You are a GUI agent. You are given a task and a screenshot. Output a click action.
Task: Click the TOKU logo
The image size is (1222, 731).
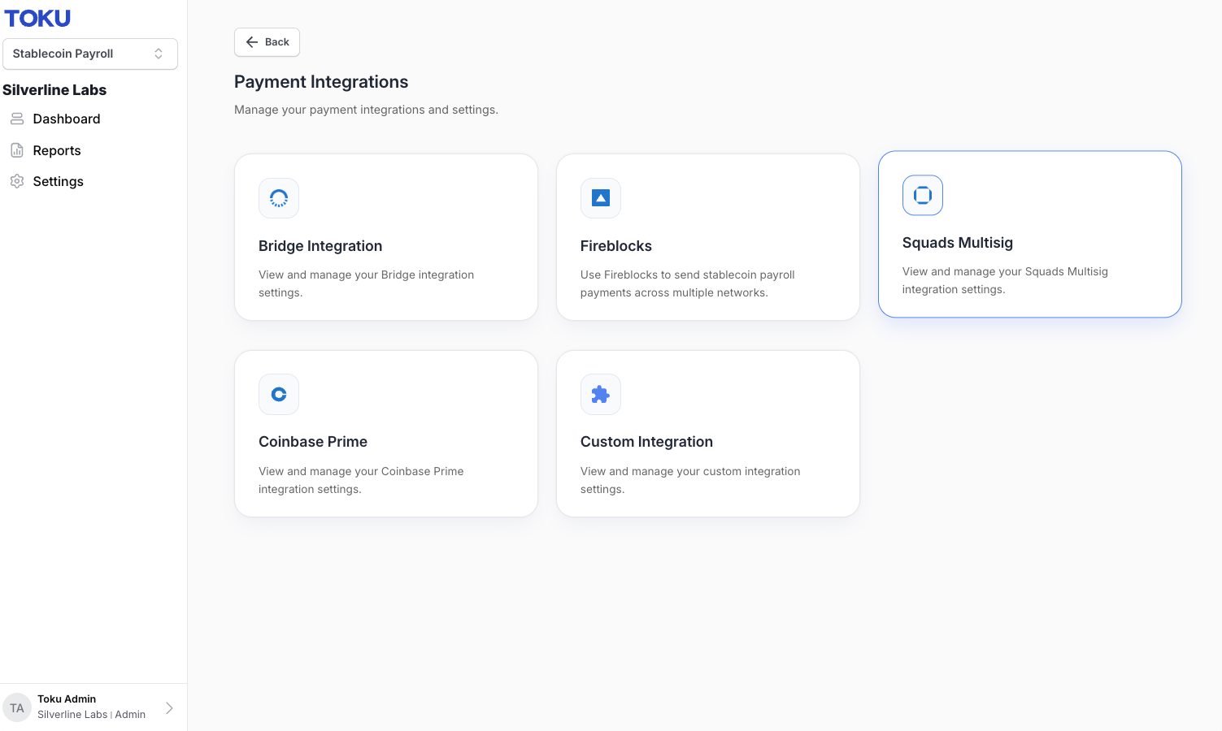coord(37,18)
